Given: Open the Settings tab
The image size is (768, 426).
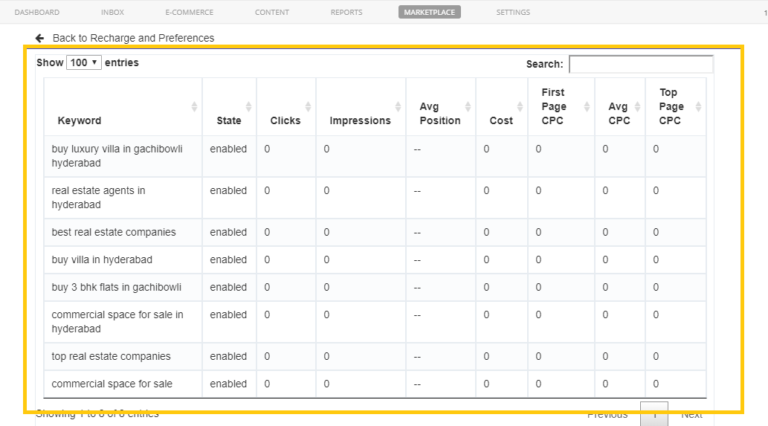Looking at the screenshot, I should coord(513,12).
